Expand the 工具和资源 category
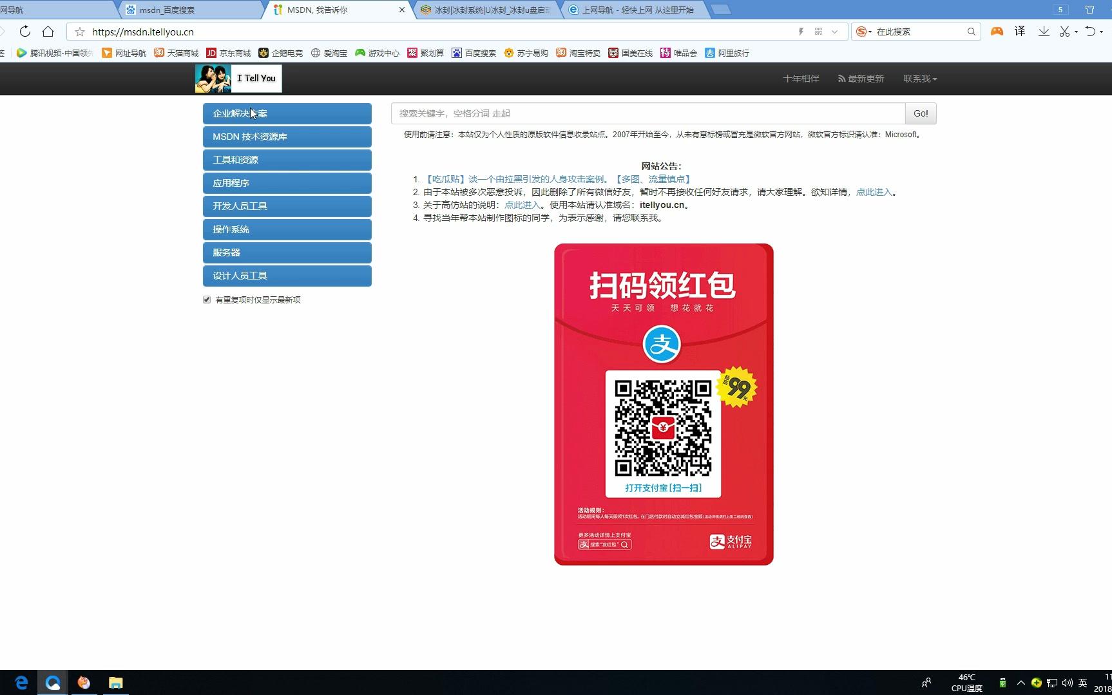1112x695 pixels. (x=287, y=160)
